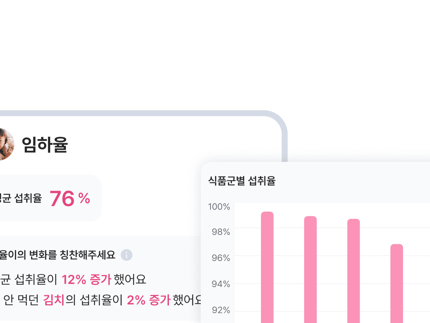Click the pink 김치 keyword
The height and width of the screenshot is (323, 430).
pyautogui.click(x=54, y=299)
